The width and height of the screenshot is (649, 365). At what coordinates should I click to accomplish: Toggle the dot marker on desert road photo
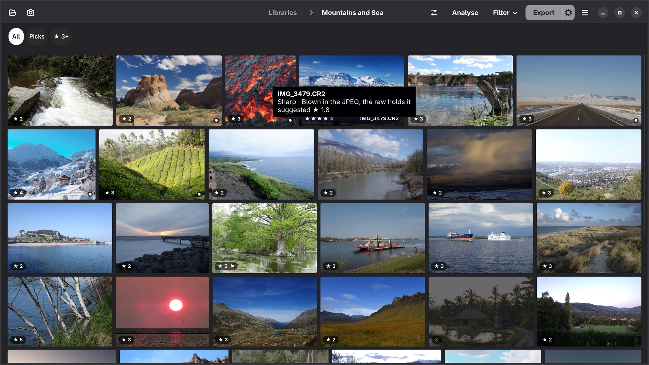point(636,120)
